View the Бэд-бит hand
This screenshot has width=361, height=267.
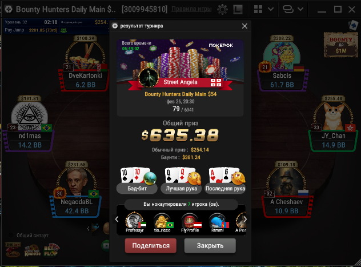click(x=137, y=180)
